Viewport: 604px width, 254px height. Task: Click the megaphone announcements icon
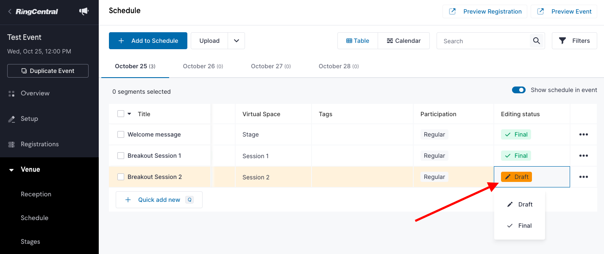tap(84, 11)
